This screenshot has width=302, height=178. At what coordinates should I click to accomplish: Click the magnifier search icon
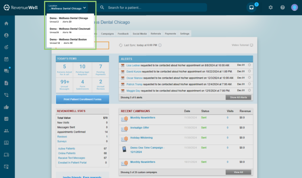click(102, 7)
